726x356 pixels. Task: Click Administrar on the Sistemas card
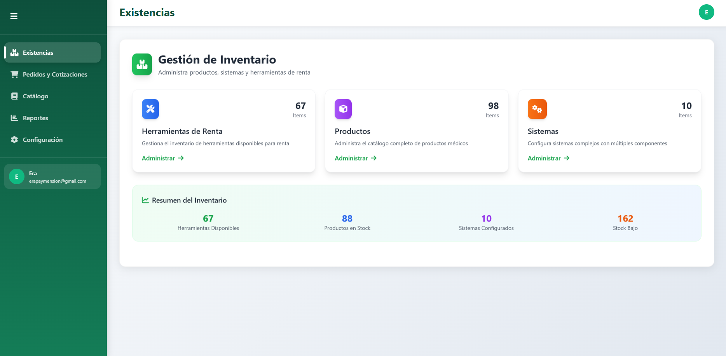tap(548, 158)
